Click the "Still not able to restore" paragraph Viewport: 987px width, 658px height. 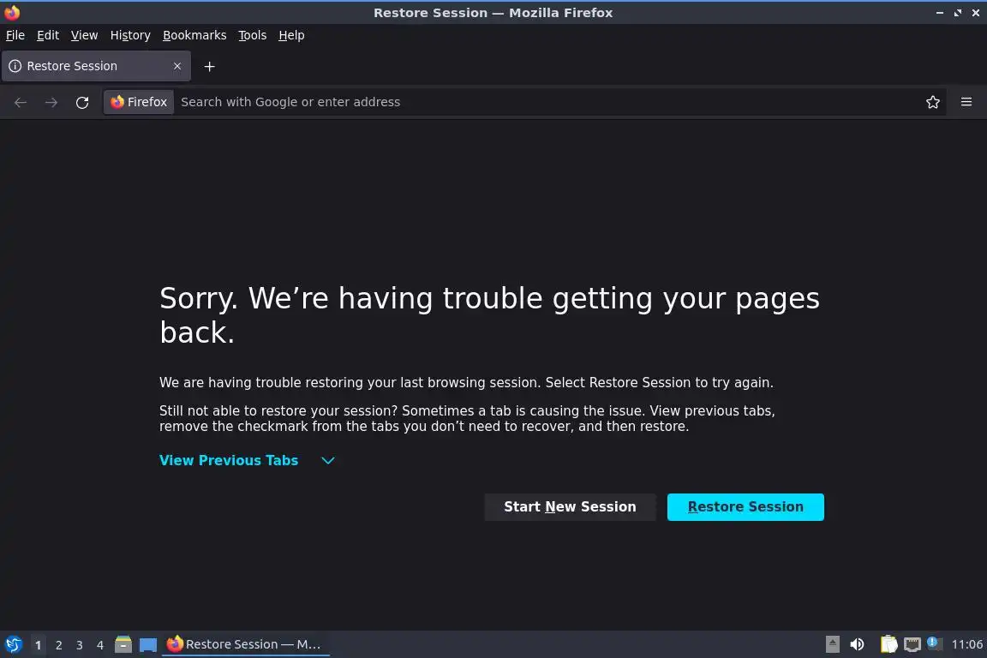(467, 418)
